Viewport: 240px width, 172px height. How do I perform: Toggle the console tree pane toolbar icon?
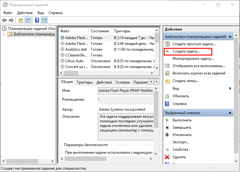28,20
